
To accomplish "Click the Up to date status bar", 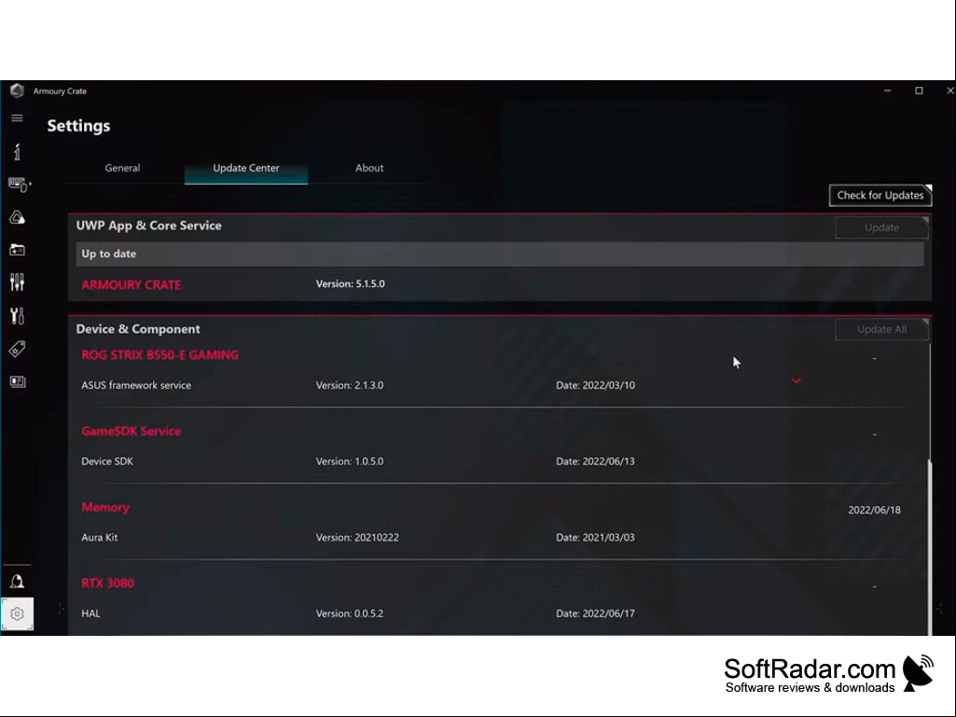I will [499, 254].
